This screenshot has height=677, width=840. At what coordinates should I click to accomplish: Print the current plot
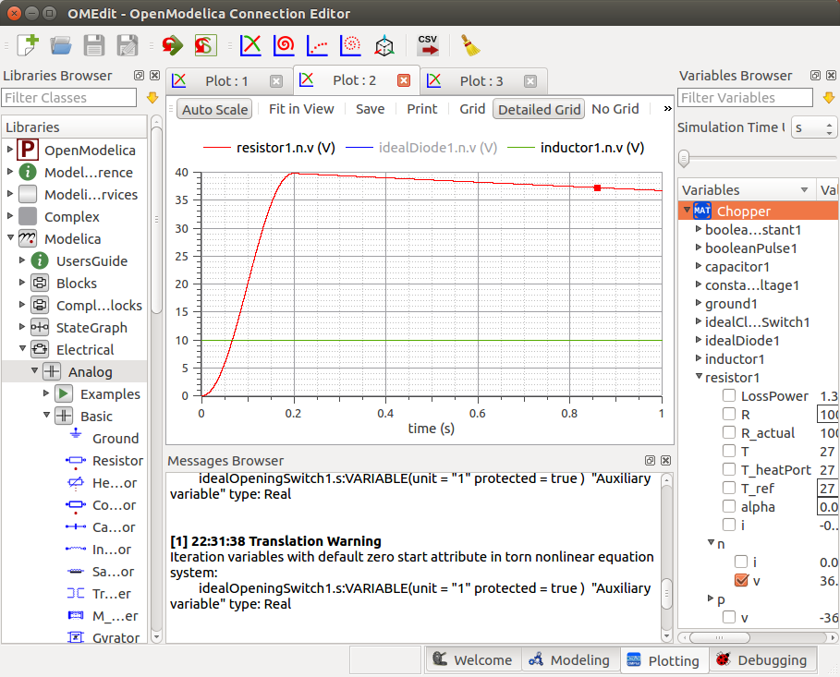(422, 109)
